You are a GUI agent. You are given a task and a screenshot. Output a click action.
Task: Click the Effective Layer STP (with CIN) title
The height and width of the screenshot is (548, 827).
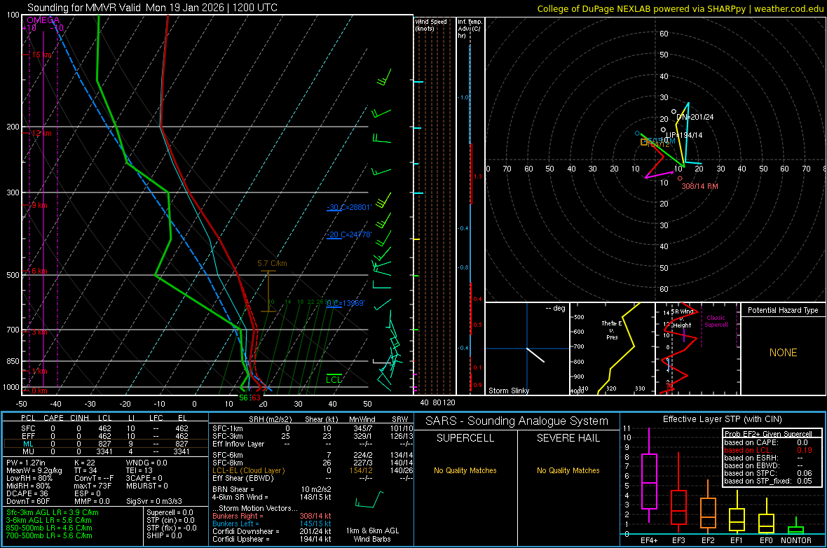point(722,419)
